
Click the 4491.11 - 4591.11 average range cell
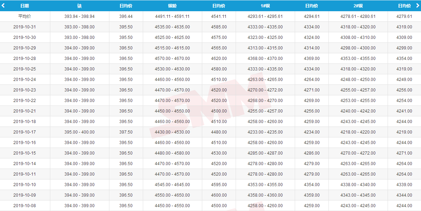(x=172, y=16)
